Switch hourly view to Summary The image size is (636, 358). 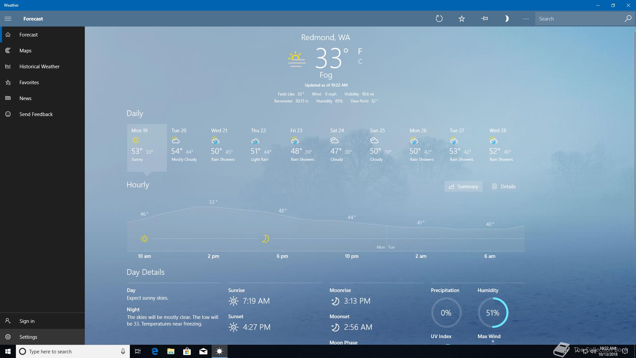point(463,186)
